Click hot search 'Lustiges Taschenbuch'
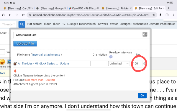 (81, 24)
